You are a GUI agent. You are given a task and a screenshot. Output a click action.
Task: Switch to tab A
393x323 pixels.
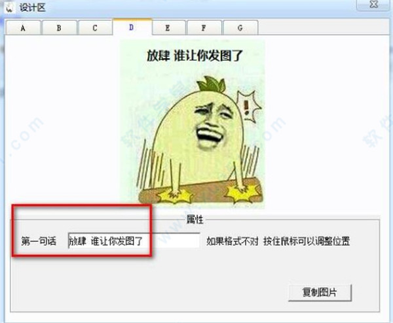pos(23,27)
